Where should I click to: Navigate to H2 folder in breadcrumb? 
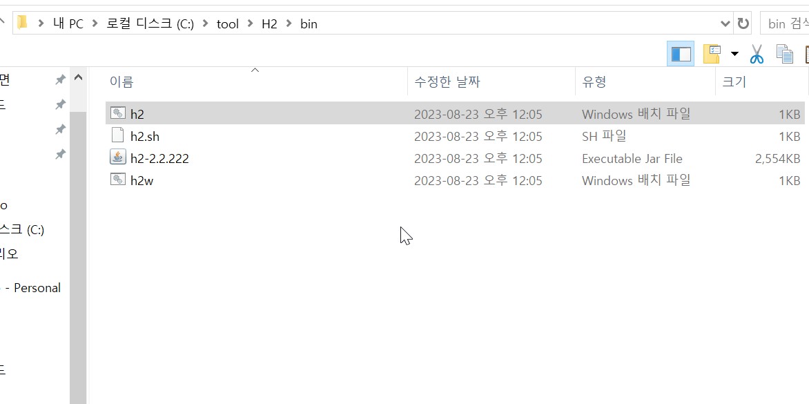click(x=269, y=23)
